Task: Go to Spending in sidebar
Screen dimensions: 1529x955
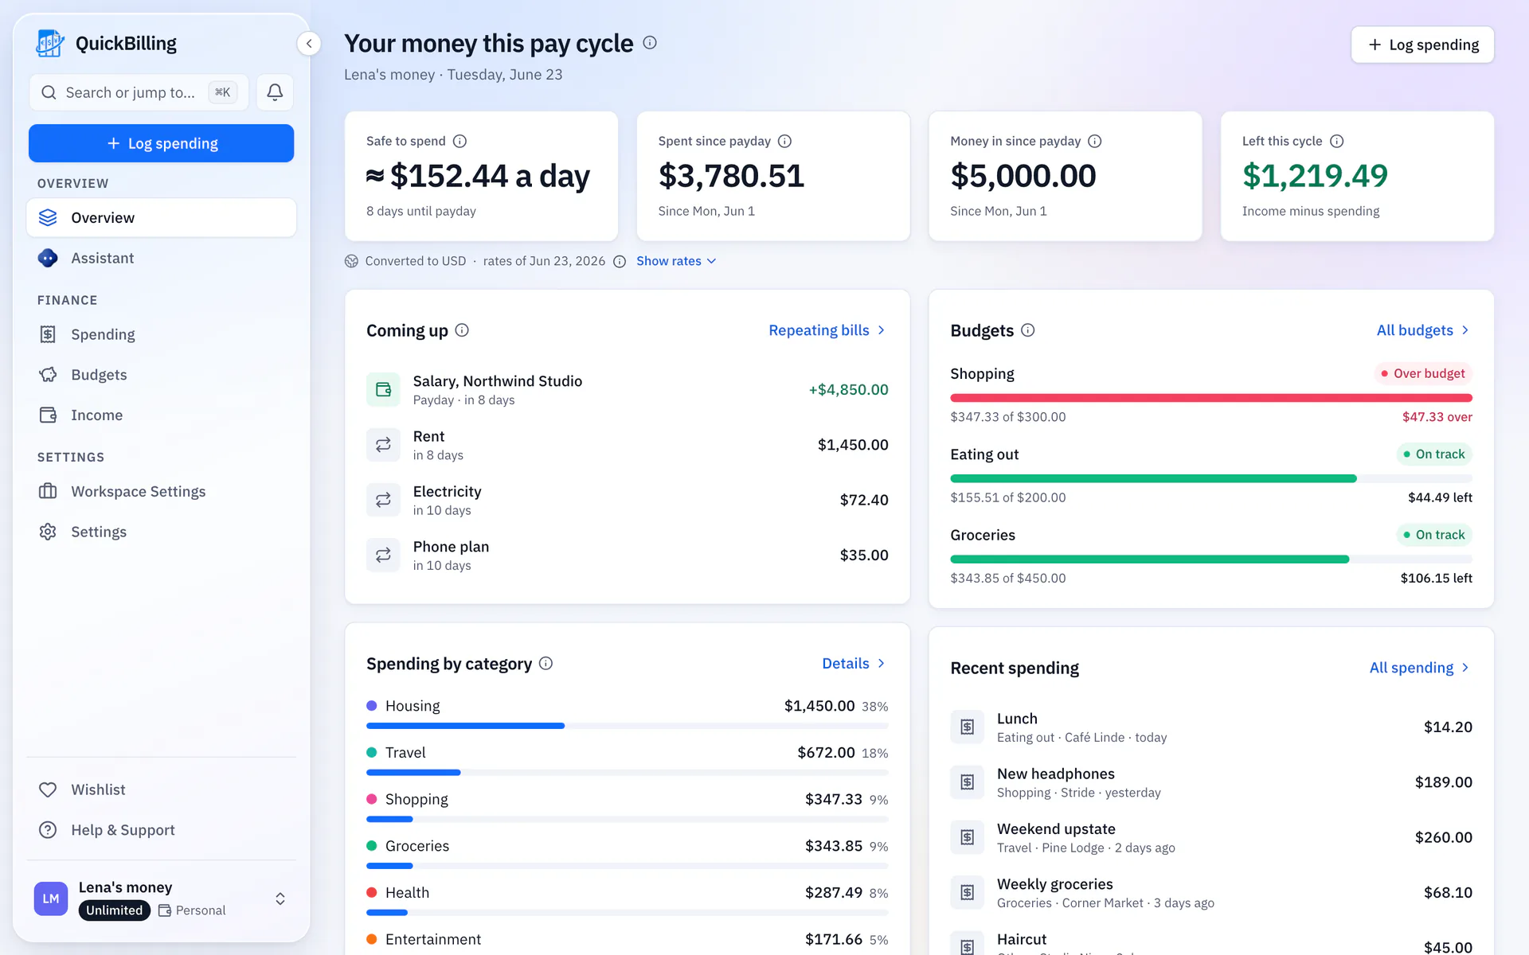Action: tap(161, 334)
